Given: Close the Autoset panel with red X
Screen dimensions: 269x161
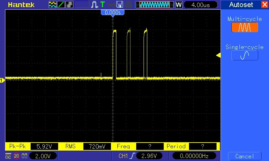Looking at the screenshot, I should coord(265,4).
